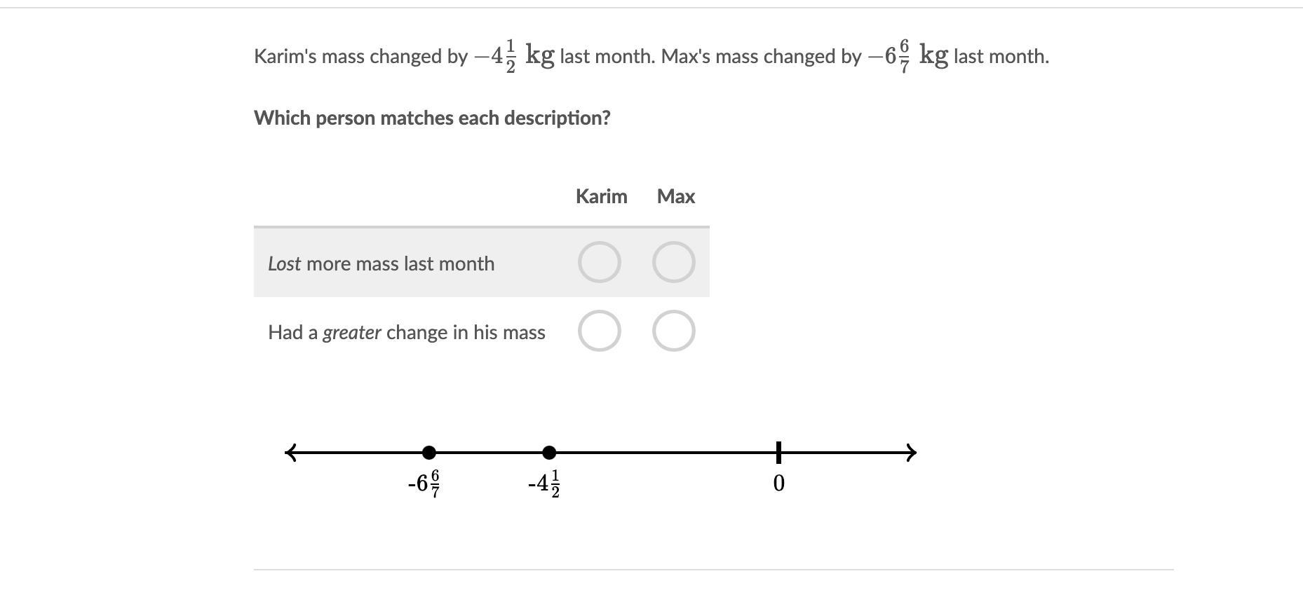Select Karim for 'Lost more mass last month'

pos(599,263)
